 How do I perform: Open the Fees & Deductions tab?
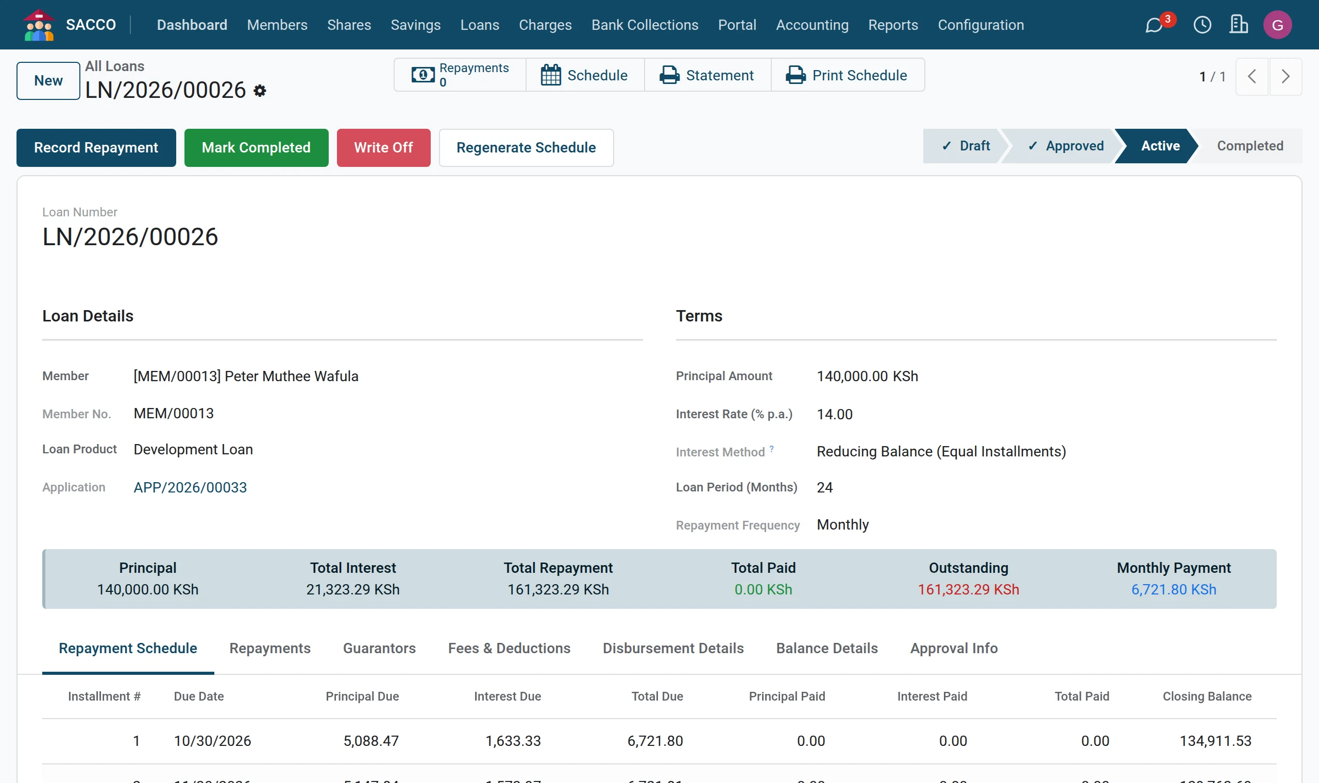click(509, 648)
